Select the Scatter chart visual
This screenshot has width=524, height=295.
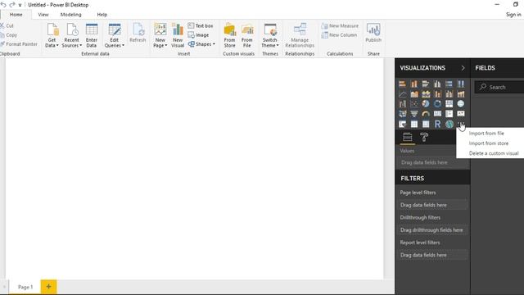click(414, 104)
